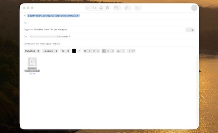Align text left
Viewport: 218px width, 133px height.
point(104,51)
